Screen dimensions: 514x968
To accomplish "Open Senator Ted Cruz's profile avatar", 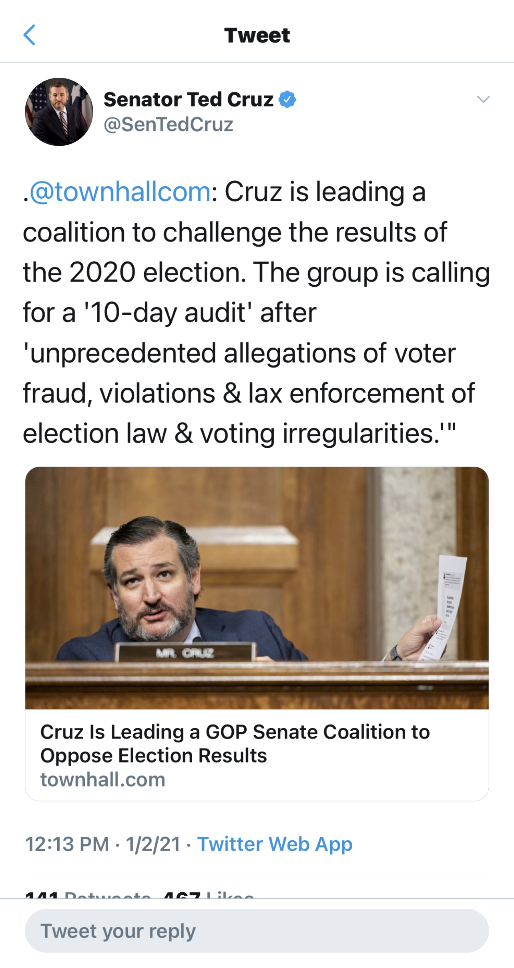I will 59,112.
